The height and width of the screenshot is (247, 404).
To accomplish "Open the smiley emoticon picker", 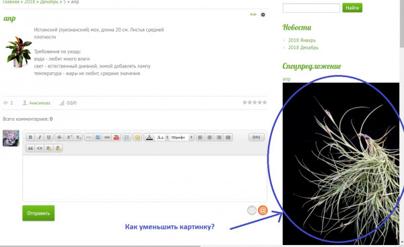I will (137, 137).
